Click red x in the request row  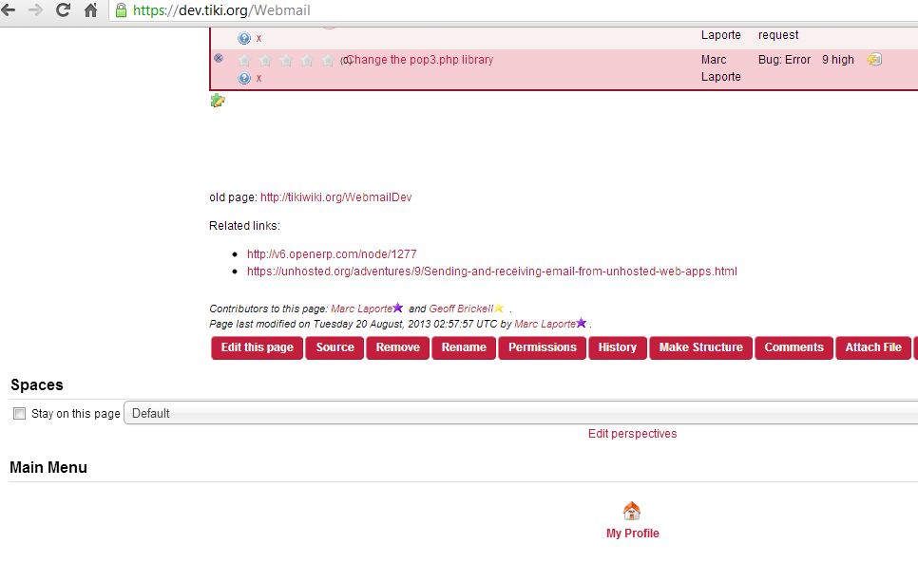pos(258,39)
